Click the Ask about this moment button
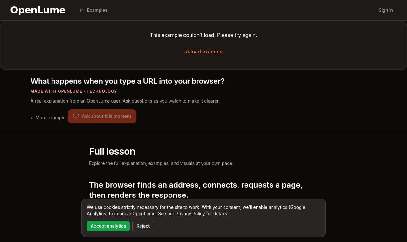This screenshot has width=407, height=242. 102,116
